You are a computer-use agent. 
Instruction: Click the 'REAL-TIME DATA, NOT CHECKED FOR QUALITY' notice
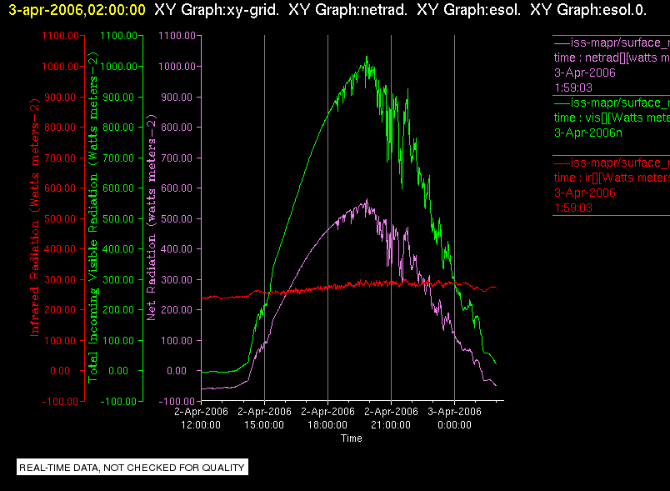pos(132,468)
